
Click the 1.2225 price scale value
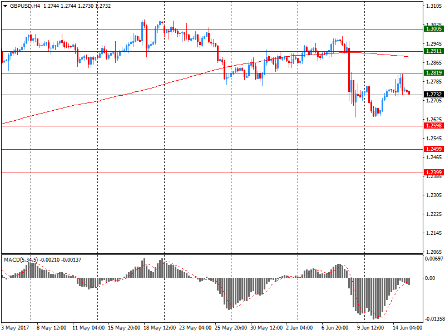point(434,214)
